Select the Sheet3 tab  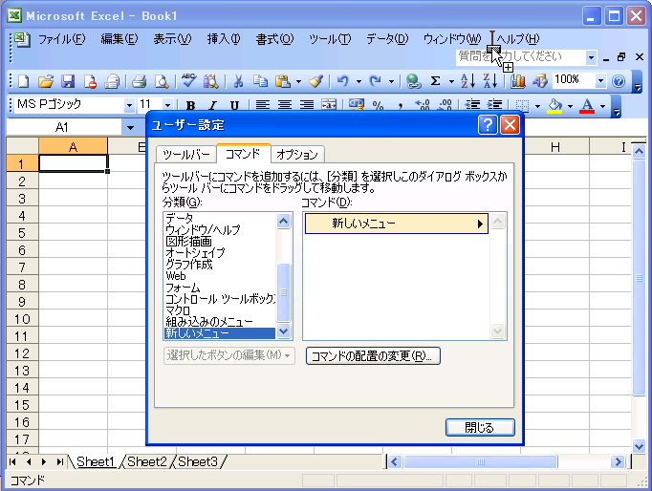[198, 461]
